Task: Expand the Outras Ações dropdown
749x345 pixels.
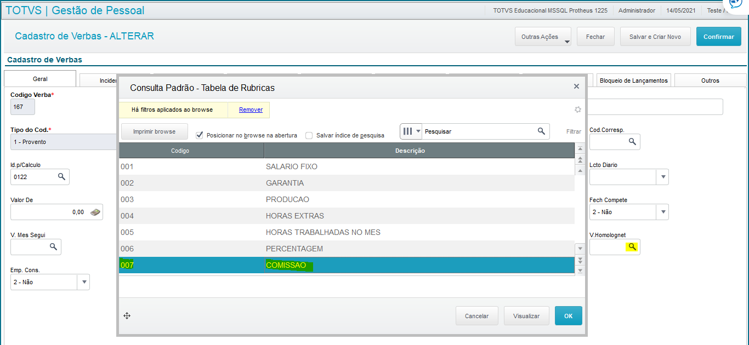Action: 543,37
